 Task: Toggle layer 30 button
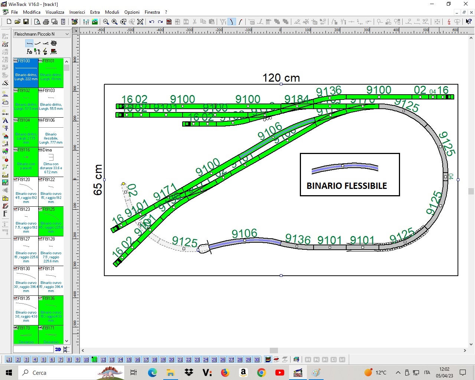257,360
